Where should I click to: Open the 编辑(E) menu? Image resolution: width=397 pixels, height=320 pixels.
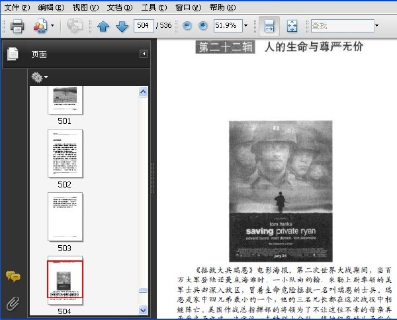pos(51,7)
